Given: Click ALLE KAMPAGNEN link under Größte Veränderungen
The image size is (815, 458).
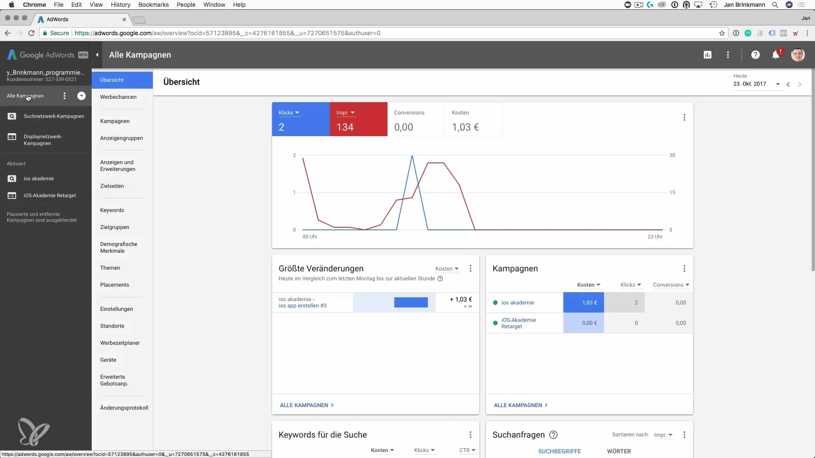Looking at the screenshot, I should 307,405.
